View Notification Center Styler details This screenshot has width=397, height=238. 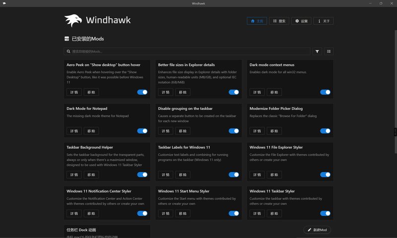point(74,214)
